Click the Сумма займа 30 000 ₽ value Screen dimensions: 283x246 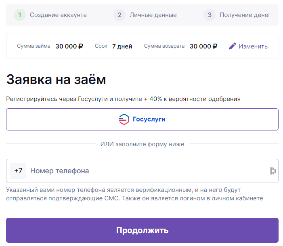coord(69,46)
